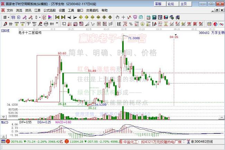Open the 公式选股 menu
Viewport: 225px width, 150px height.
click(49, 10)
